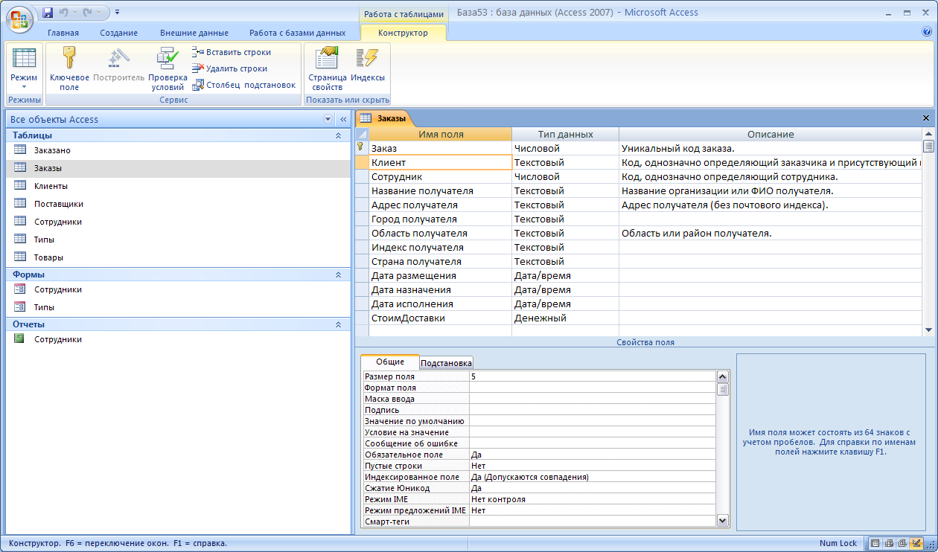This screenshot has height=552, width=938.
Task: Select the Типы table
Action: coord(178,240)
